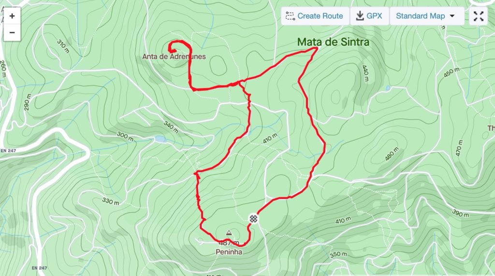Click the Create Route path icon
The image size is (495, 276).
pyautogui.click(x=290, y=16)
